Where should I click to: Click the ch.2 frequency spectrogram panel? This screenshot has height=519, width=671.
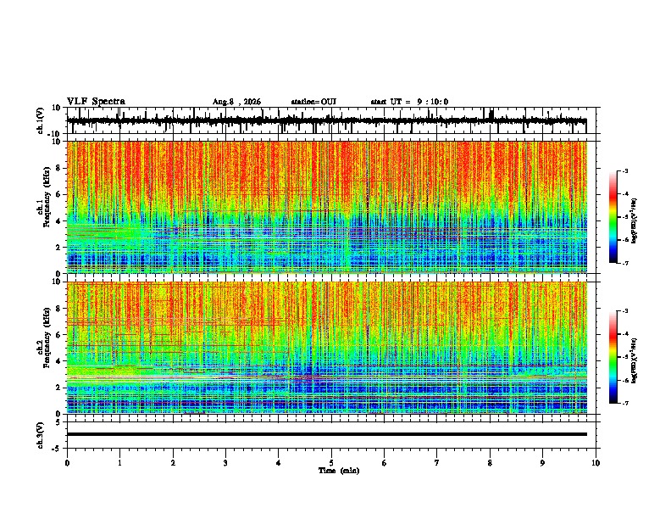coord(327,348)
